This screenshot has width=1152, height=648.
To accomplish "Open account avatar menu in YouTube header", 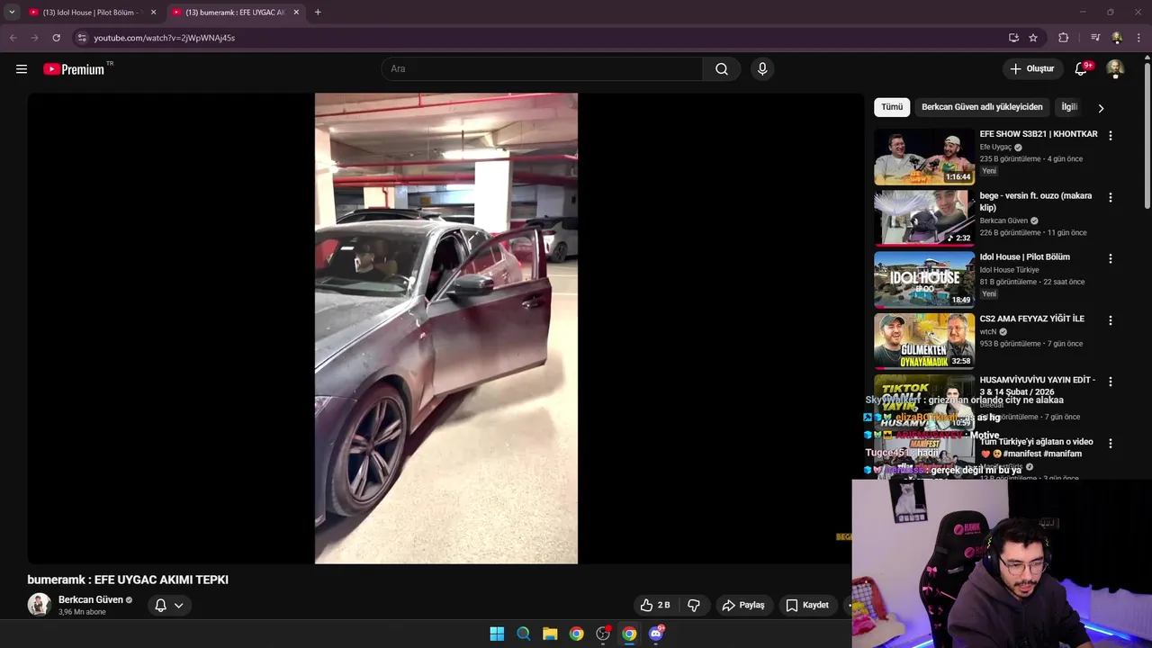I will pos(1115,69).
